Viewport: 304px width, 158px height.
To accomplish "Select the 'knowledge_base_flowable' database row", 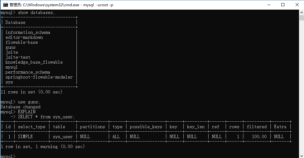I will (x=34, y=62).
